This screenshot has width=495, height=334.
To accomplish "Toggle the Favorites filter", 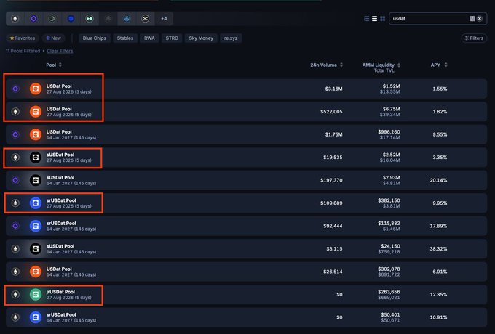I will (23, 38).
